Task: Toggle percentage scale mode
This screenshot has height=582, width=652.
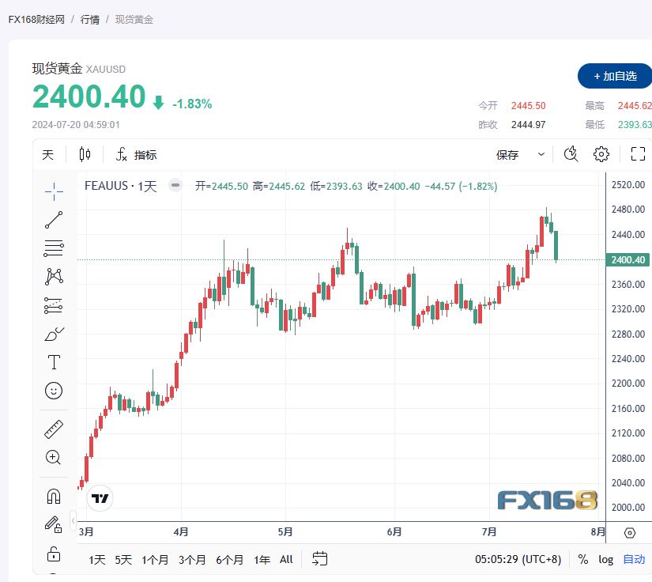Action: pos(582,559)
